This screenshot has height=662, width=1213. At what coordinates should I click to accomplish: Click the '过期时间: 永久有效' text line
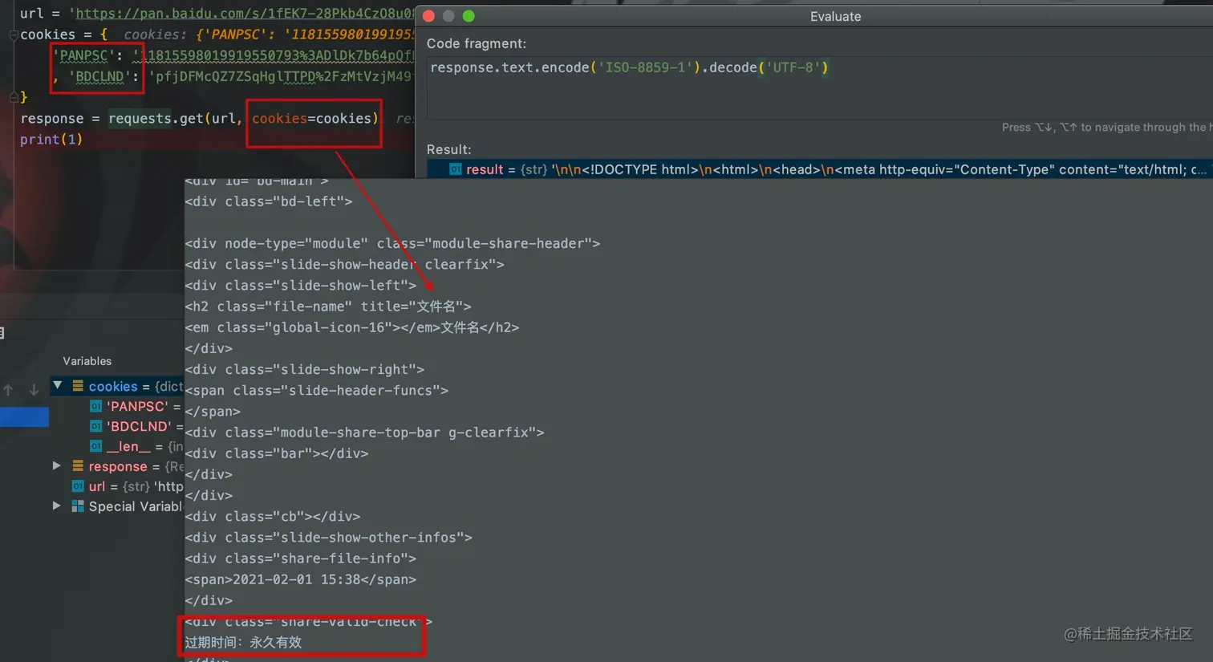[x=243, y=642]
